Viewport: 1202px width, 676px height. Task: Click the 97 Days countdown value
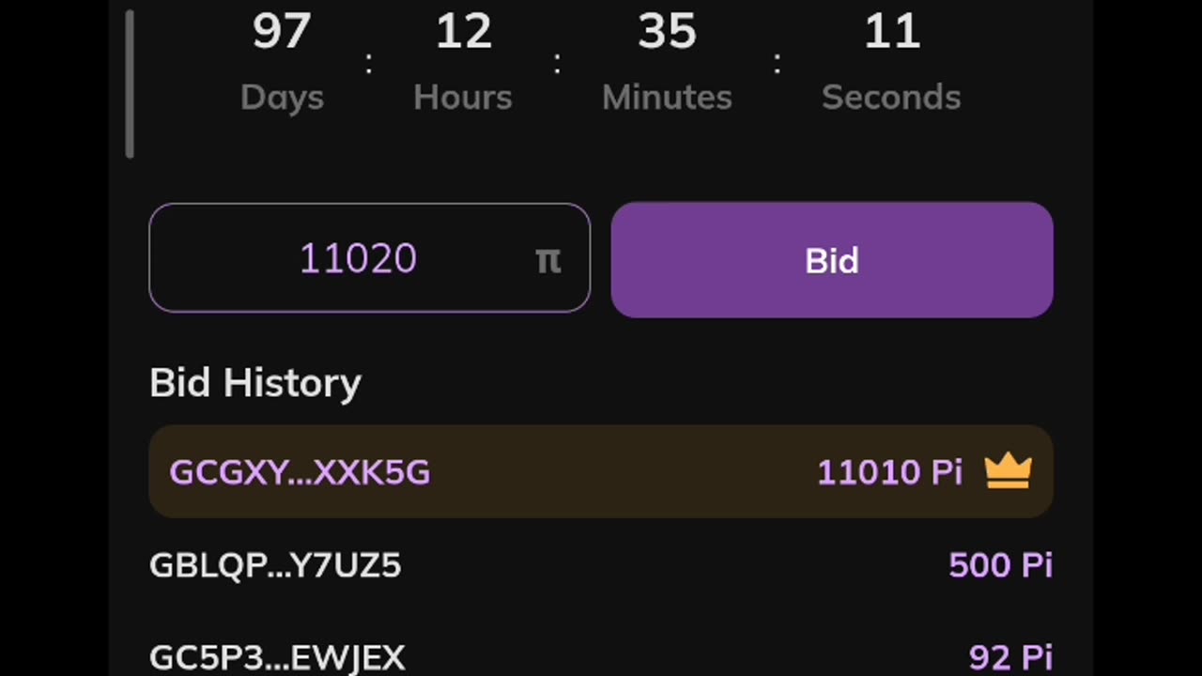282,31
